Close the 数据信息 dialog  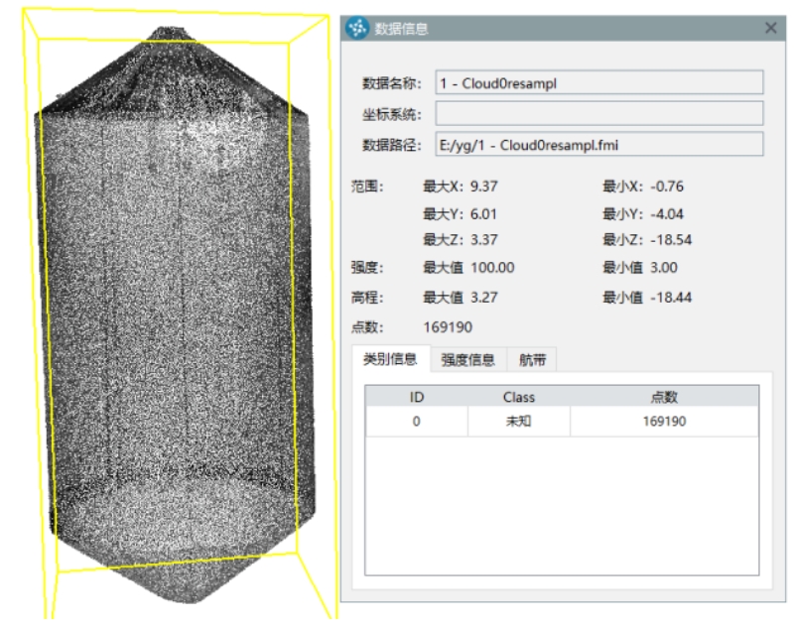(771, 29)
